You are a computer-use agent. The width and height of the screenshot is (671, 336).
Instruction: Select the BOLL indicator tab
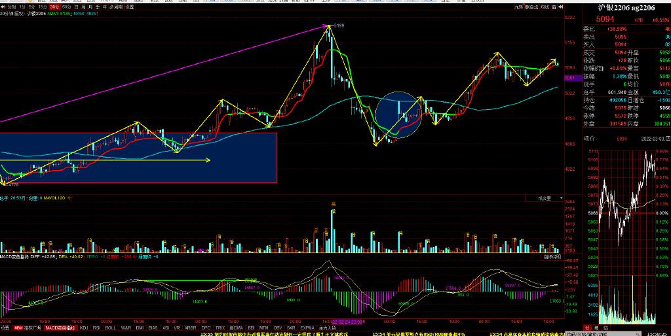110,328
